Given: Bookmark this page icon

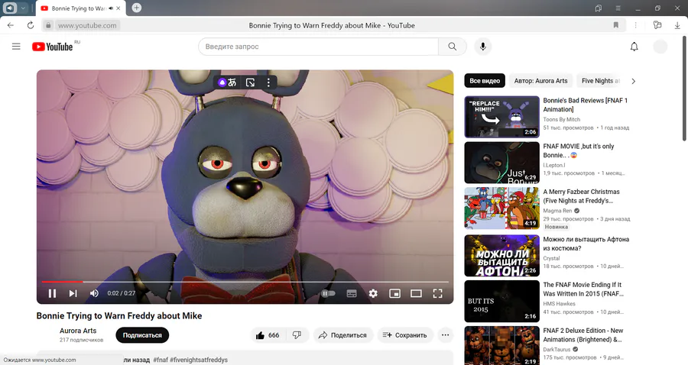Looking at the screenshot, I should [616, 25].
